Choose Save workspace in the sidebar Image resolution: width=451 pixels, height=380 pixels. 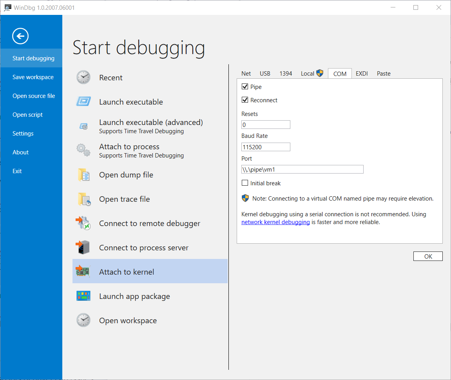[31, 77]
